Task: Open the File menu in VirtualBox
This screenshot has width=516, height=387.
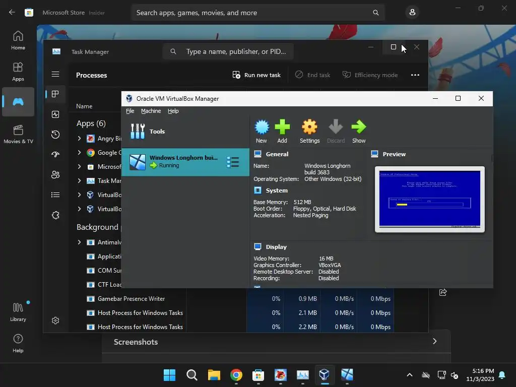Action: (130, 111)
